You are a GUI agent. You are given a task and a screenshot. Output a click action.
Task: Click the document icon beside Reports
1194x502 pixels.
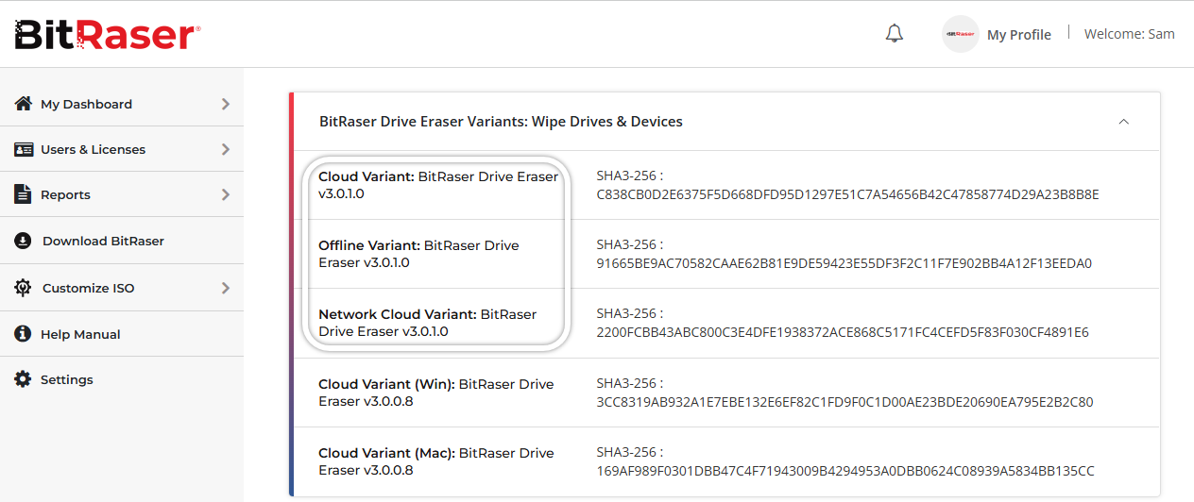pos(24,194)
